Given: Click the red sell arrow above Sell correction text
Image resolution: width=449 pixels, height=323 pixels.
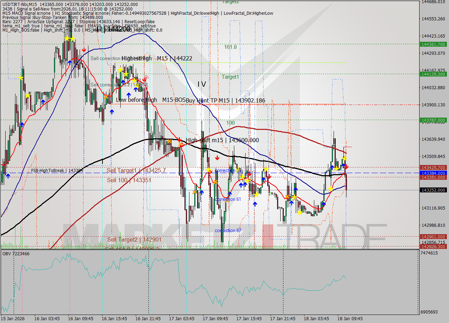Looking at the screenshot, I should coord(84,50).
